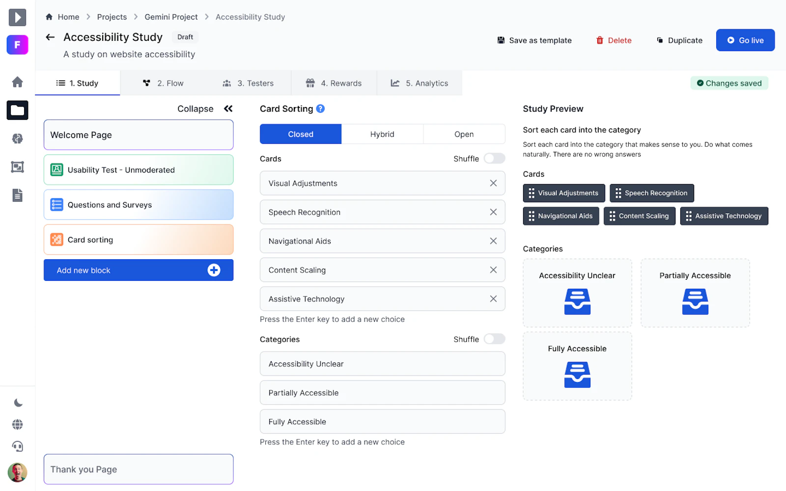Toggle dark mode moon icon

pos(18,403)
